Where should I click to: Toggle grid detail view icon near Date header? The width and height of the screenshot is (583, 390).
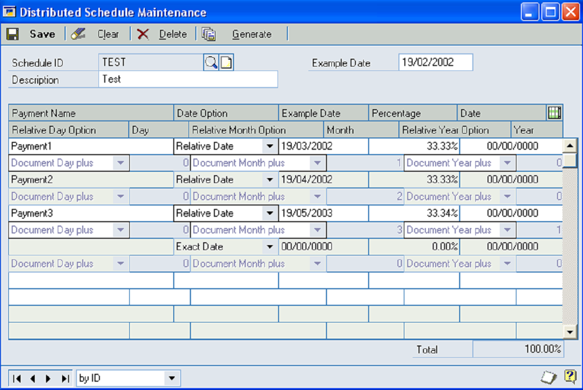tap(554, 113)
